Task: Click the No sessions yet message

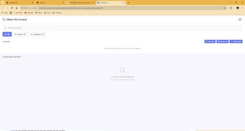Action: pos(122,48)
